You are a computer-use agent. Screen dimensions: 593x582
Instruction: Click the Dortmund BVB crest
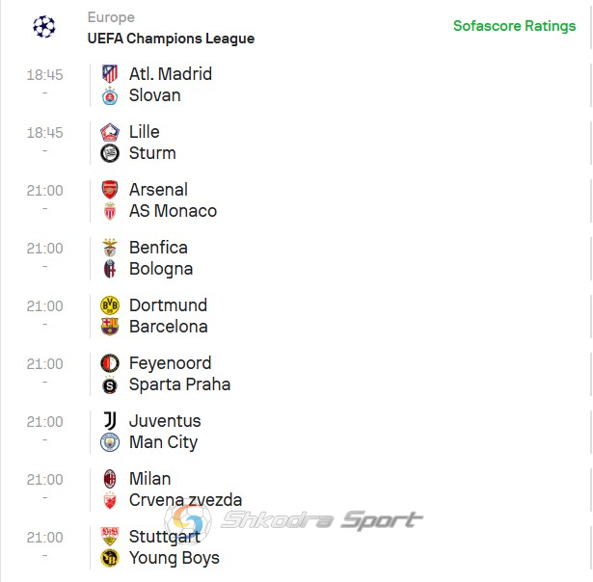click(x=110, y=305)
